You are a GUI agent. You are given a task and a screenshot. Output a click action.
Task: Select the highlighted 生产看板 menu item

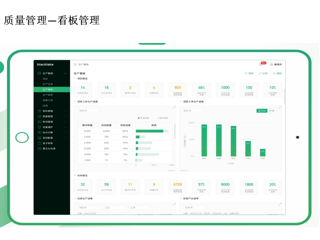click(x=52, y=90)
